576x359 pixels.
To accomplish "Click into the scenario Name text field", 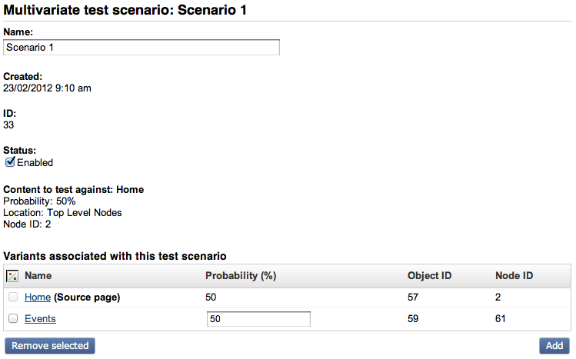I will click(142, 48).
